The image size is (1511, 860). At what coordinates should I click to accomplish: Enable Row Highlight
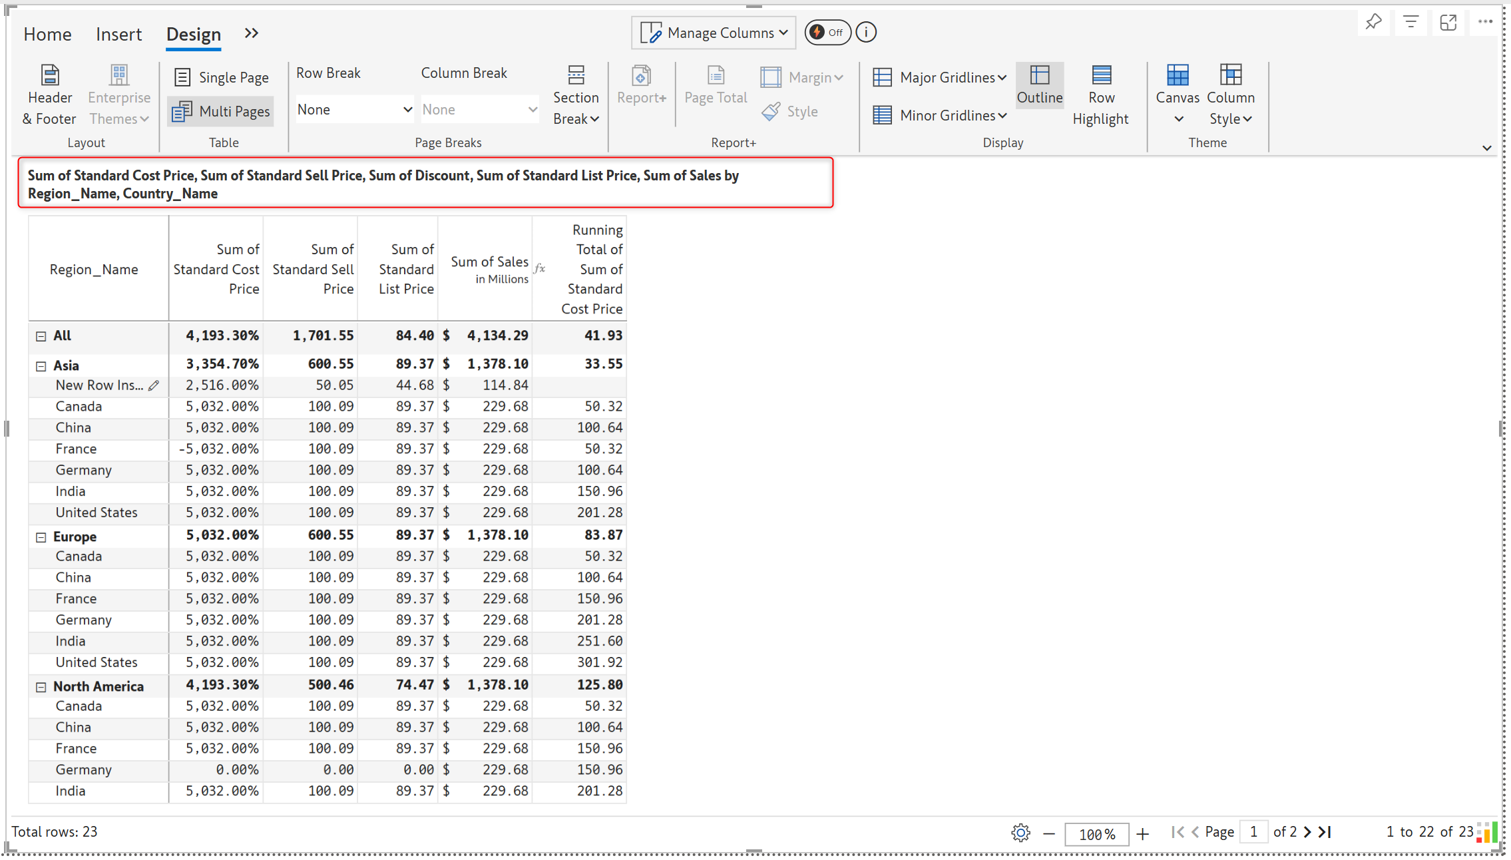click(1100, 95)
